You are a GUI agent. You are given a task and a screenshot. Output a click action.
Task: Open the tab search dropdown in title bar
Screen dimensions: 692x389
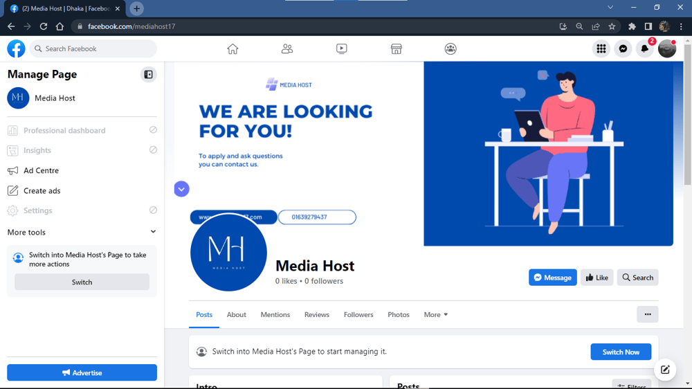tap(610, 7)
